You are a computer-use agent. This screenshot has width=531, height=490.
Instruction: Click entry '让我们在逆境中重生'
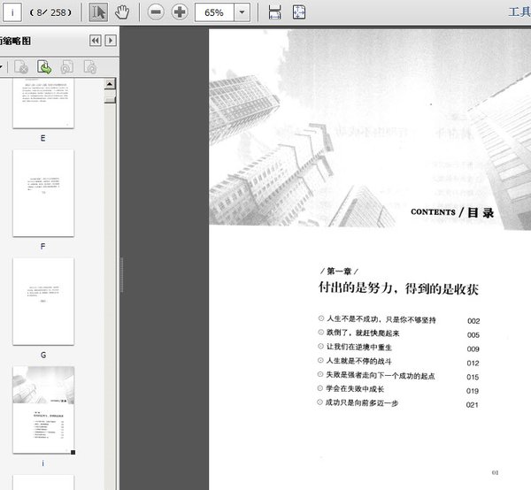click(359, 347)
